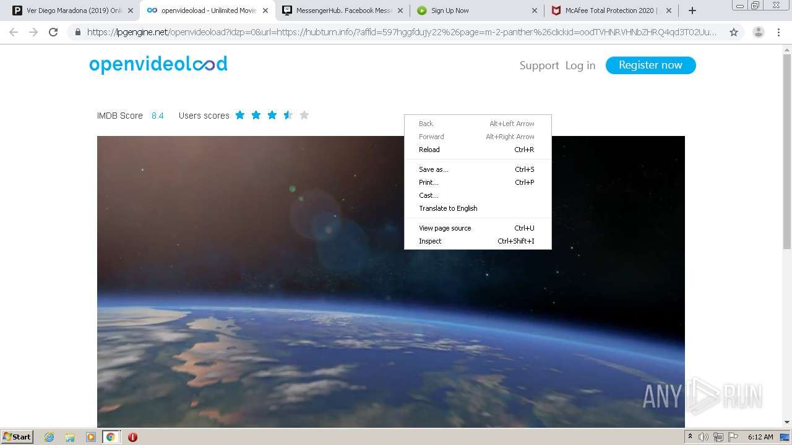Click the address bar URL field

tap(402, 32)
